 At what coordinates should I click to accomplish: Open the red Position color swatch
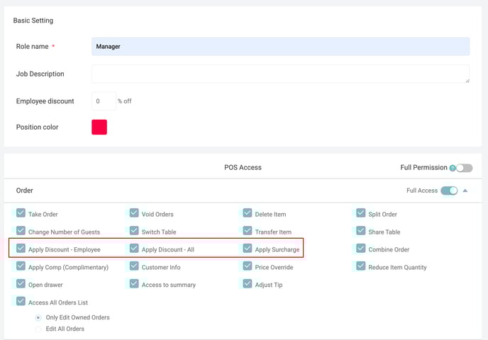[x=99, y=127]
